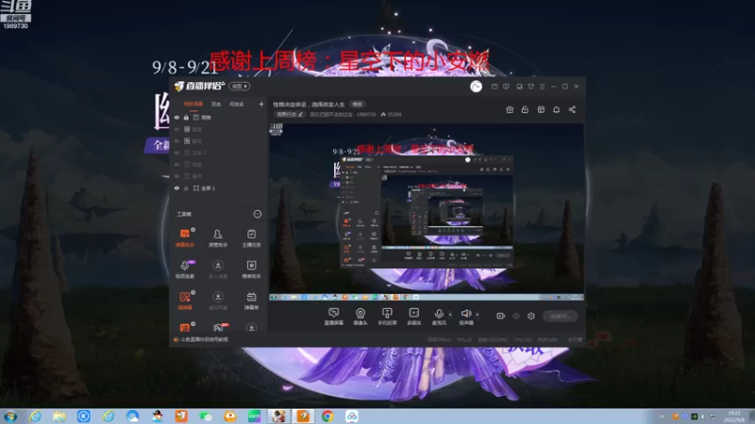The image size is (755, 424).
Task: Open WeChat from taskbar
Action: 206,416
